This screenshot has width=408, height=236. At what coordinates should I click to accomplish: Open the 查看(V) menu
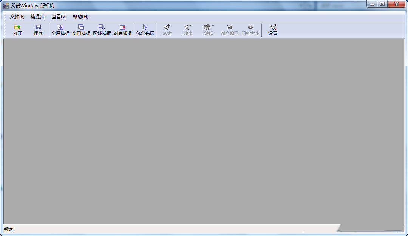click(x=59, y=17)
